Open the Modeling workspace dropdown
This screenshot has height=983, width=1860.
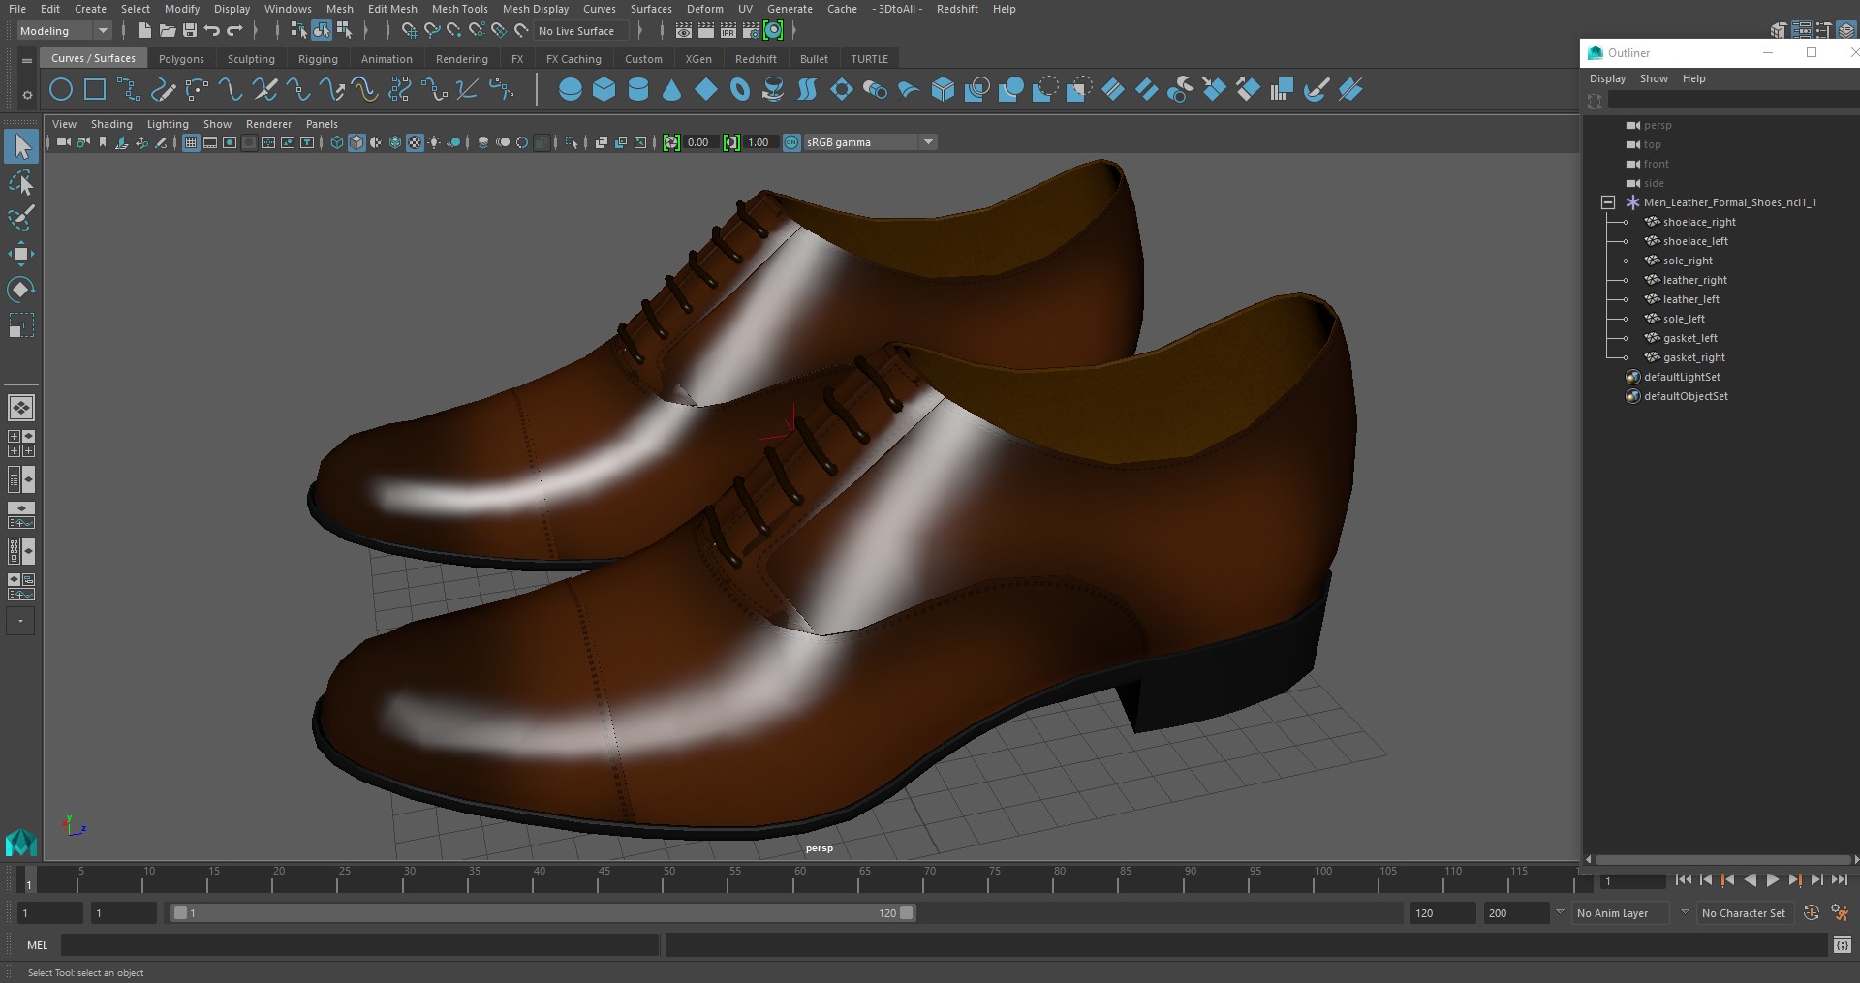click(x=65, y=31)
